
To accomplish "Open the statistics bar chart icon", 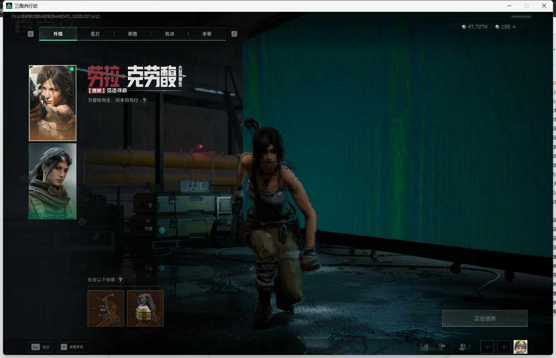I will pyautogui.click(x=424, y=347).
